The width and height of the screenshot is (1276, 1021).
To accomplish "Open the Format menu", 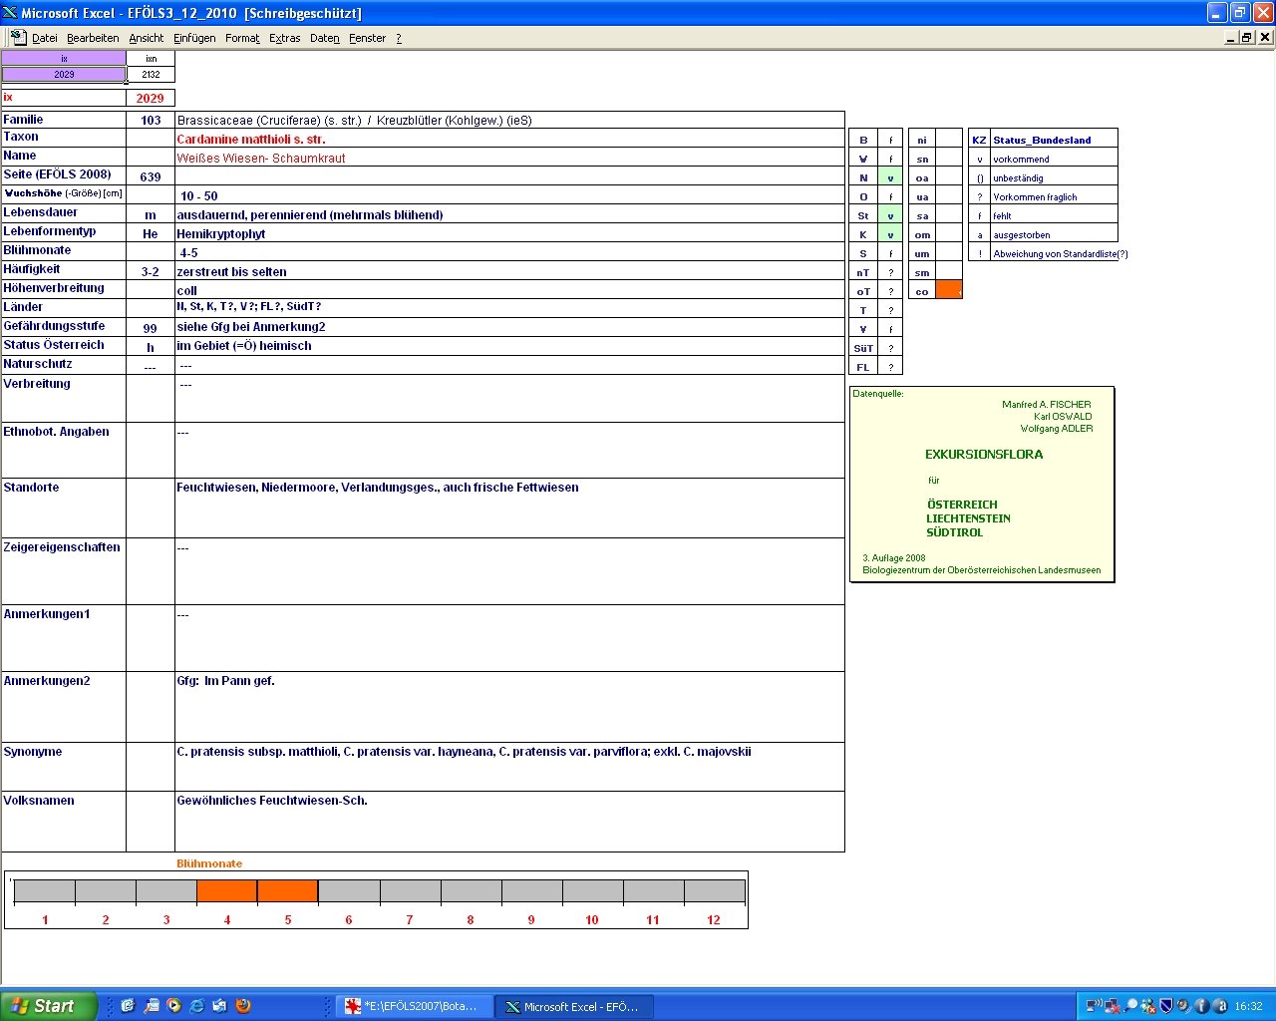I will (242, 38).
